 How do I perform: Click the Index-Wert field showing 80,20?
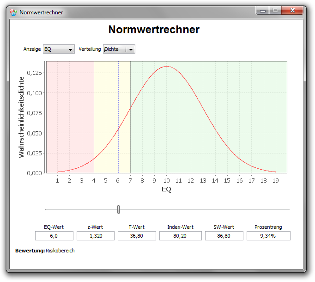click(x=180, y=236)
